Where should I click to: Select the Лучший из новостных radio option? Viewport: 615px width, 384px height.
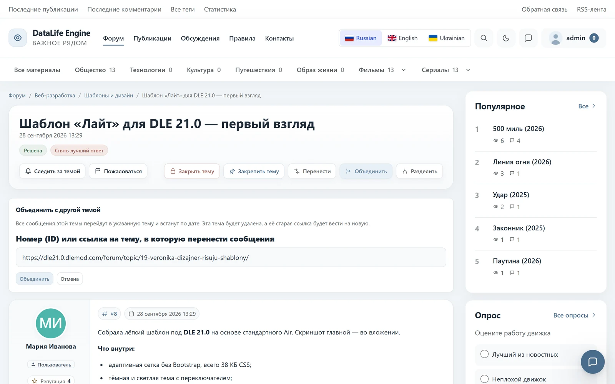(x=484, y=354)
